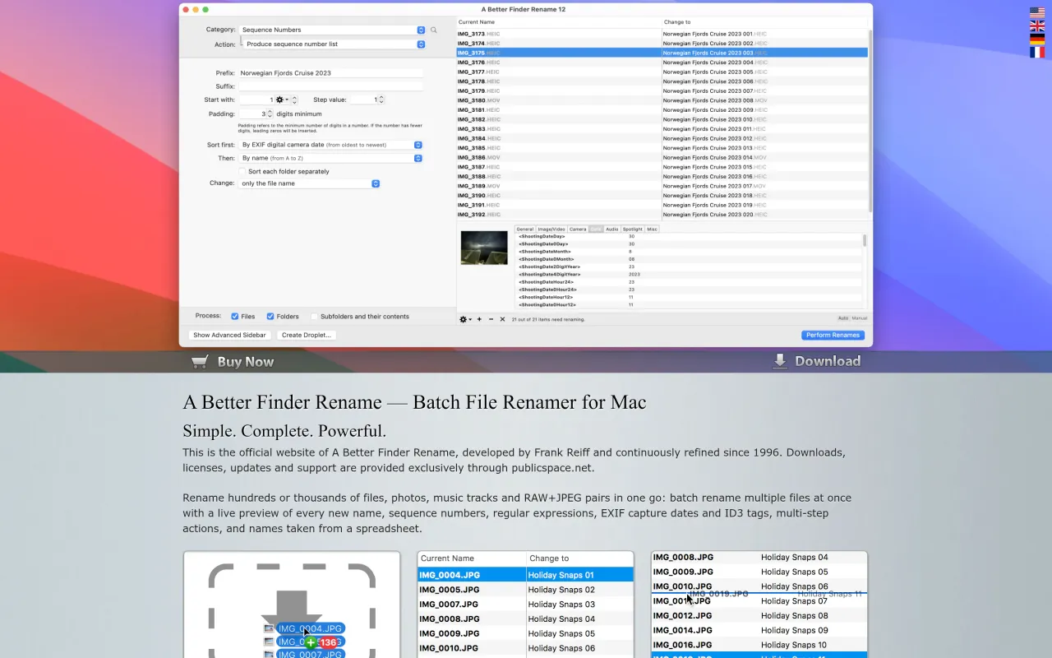The height and width of the screenshot is (658, 1052).
Task: Click the Holiday Snaps 10 cell
Action: tap(794, 645)
